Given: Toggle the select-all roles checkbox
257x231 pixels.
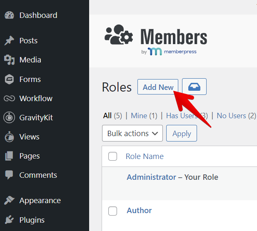Looking at the screenshot, I should (112, 156).
